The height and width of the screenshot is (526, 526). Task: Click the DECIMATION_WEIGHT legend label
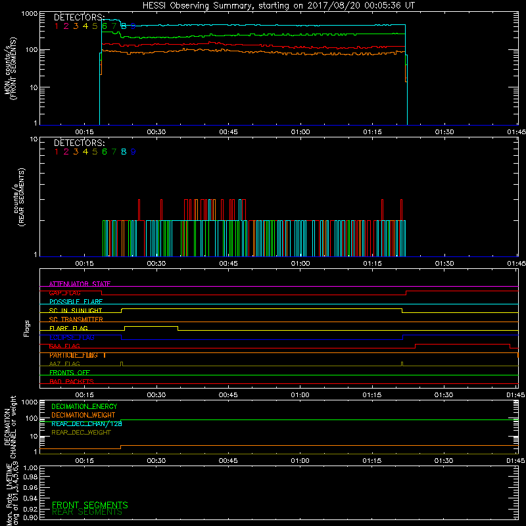84,415
